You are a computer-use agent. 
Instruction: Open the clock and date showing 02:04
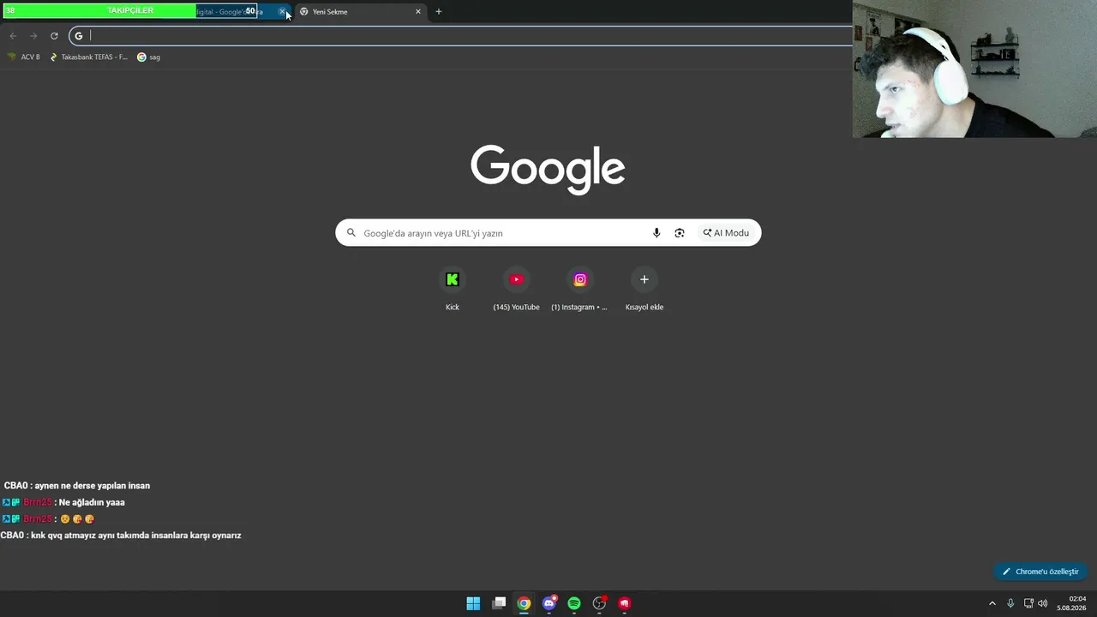point(1071,603)
